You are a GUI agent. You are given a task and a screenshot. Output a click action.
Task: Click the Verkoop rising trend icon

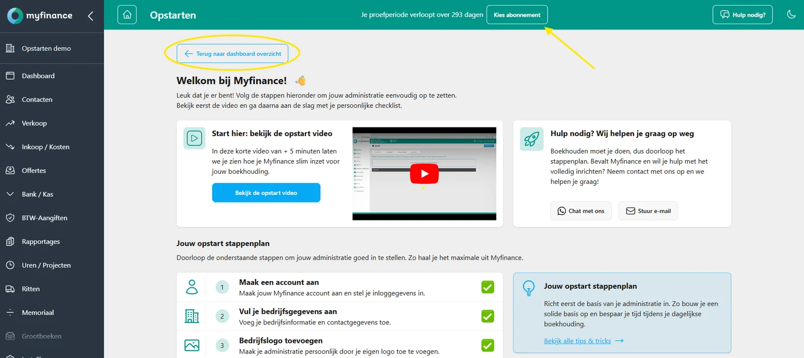click(x=10, y=123)
